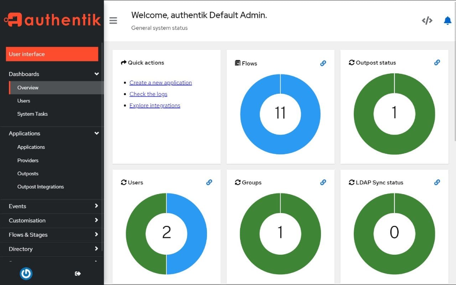Open the System Tasks dashboard
456x285 pixels.
32,114
